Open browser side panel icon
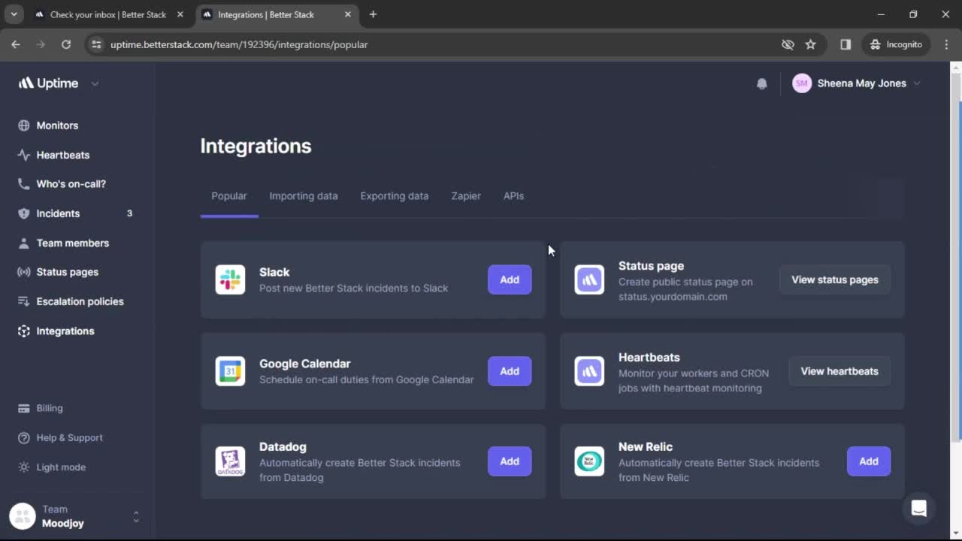The width and height of the screenshot is (962, 541). pyautogui.click(x=846, y=44)
